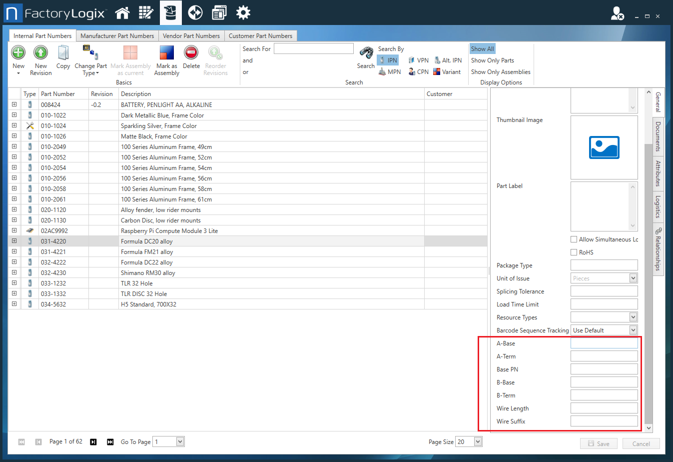The image size is (673, 462).
Task: Click the New part icon
Action: pos(18,52)
